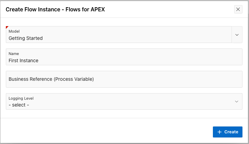Click the plus icon on Create

pyautogui.click(x=219, y=132)
